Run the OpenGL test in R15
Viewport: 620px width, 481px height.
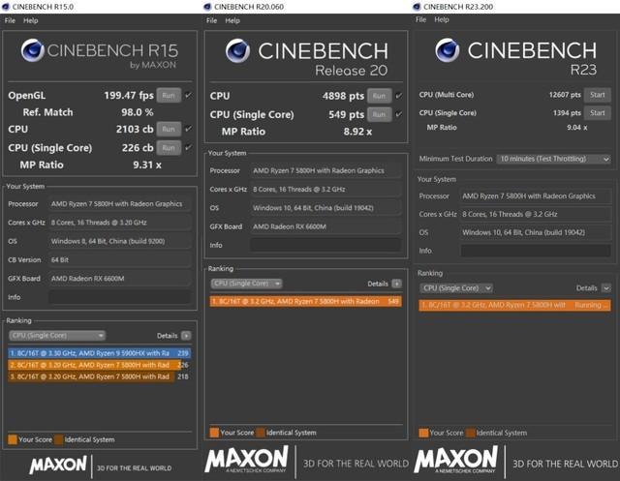[x=169, y=95]
